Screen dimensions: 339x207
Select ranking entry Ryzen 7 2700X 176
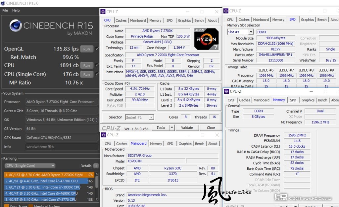49,175
